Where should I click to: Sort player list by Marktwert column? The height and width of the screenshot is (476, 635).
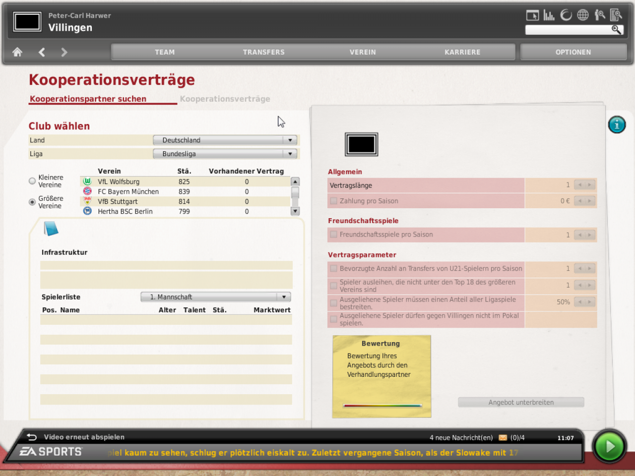pyautogui.click(x=272, y=310)
